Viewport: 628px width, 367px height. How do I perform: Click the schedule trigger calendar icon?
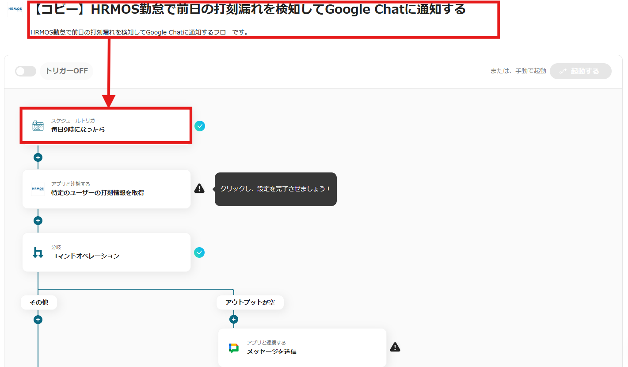point(38,126)
